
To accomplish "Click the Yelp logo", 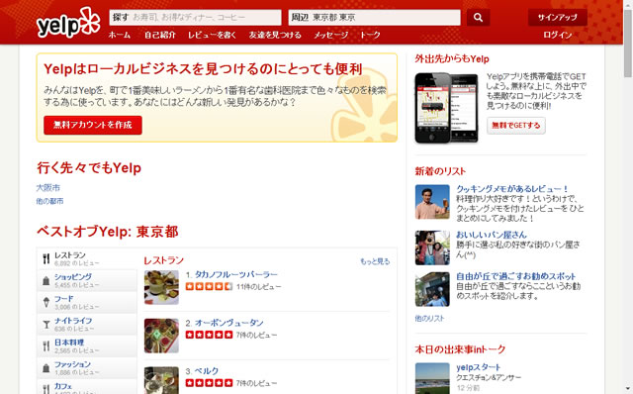I will (68, 23).
